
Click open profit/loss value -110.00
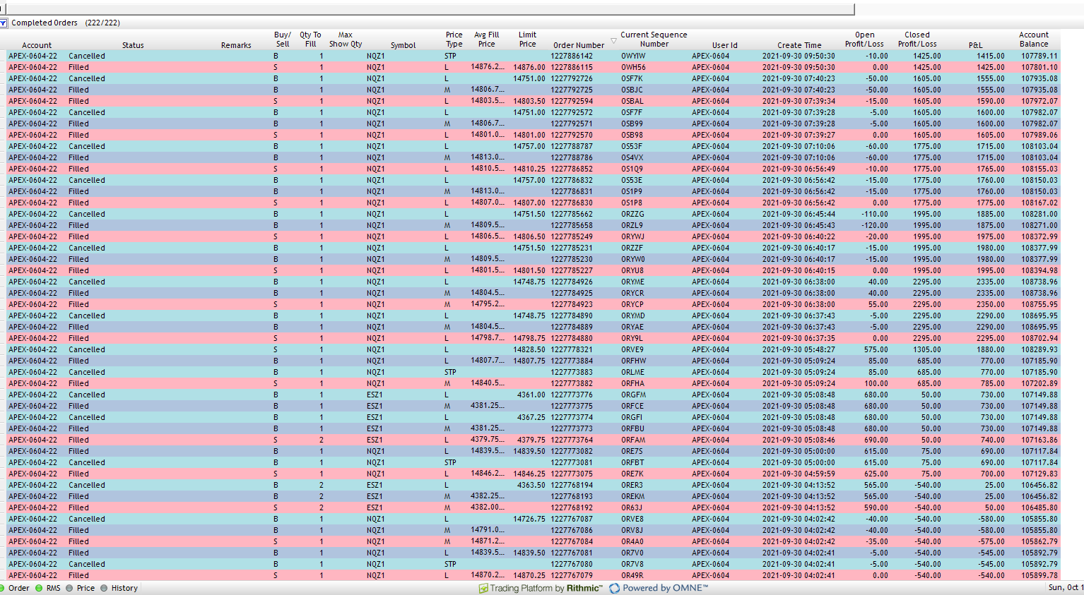[875, 214]
